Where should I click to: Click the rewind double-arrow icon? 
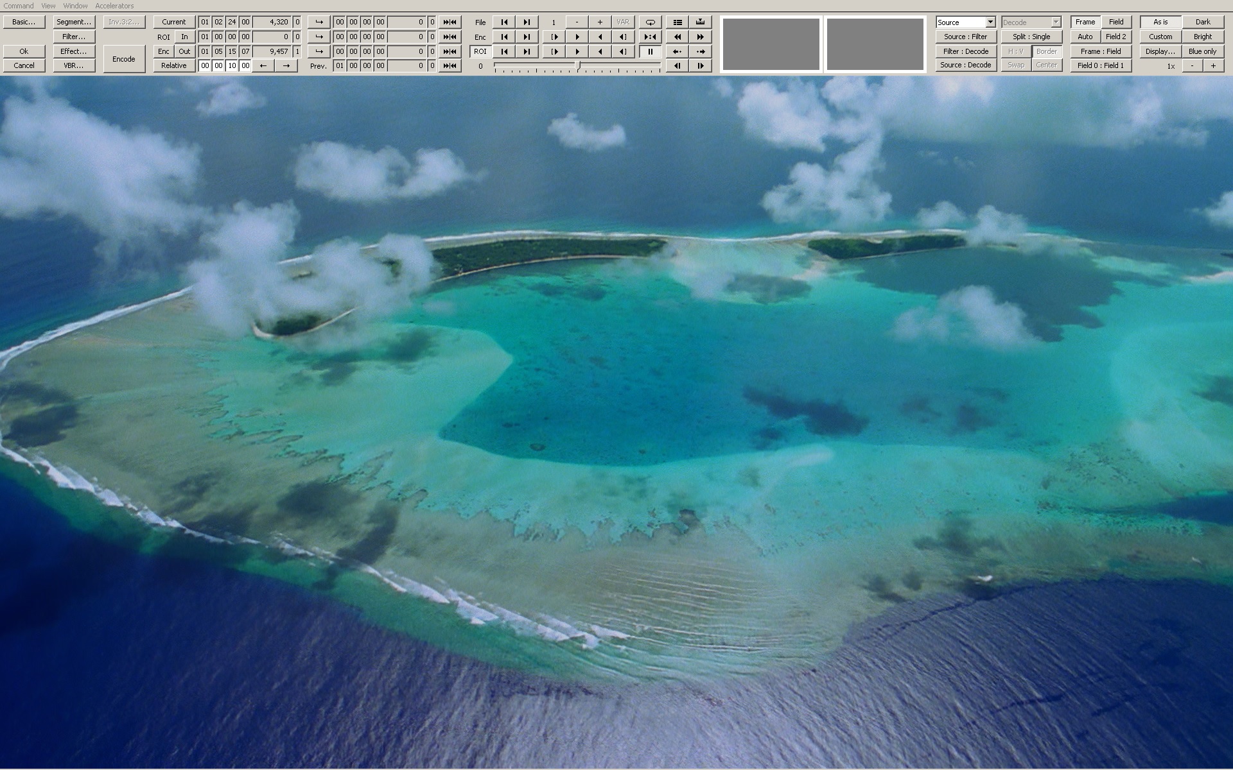pos(677,37)
